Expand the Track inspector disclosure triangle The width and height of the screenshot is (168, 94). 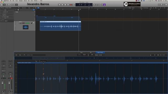point(1,21)
